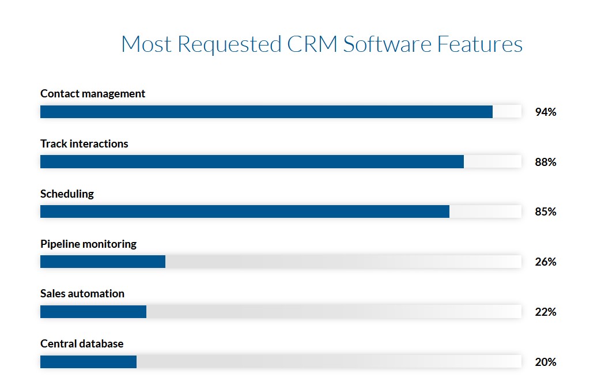
Task: Select the 'Pipeline monitoring' label
Action: tap(88, 244)
